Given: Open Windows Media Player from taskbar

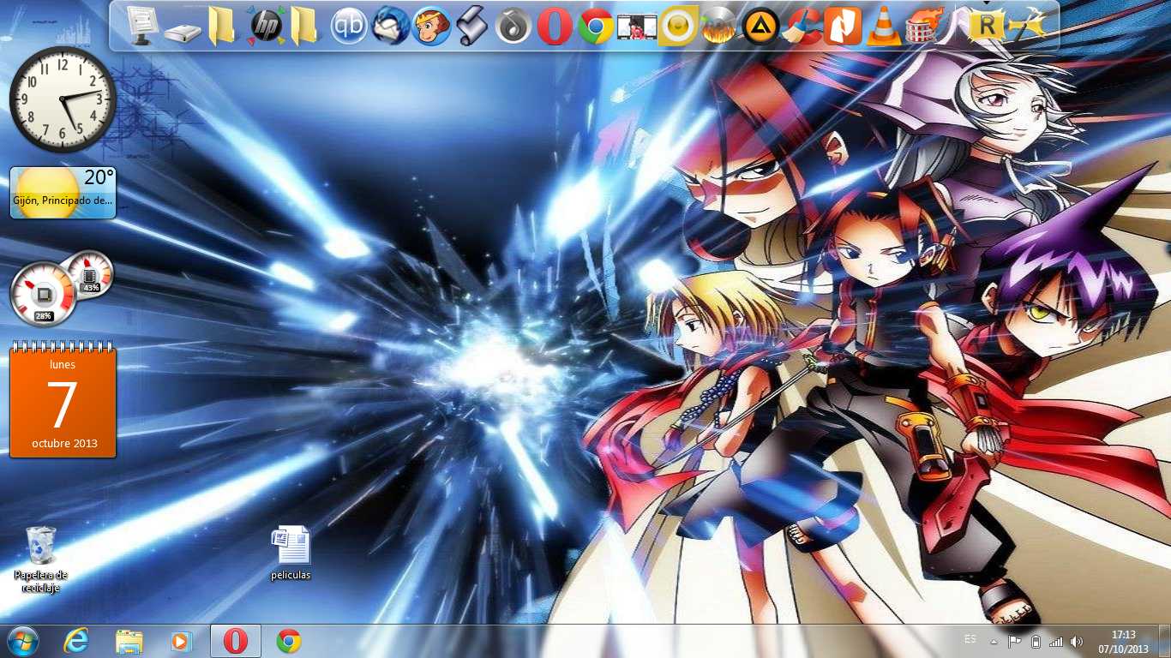Looking at the screenshot, I should click(182, 641).
